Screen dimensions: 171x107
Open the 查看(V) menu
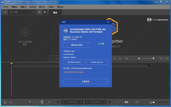23,7
